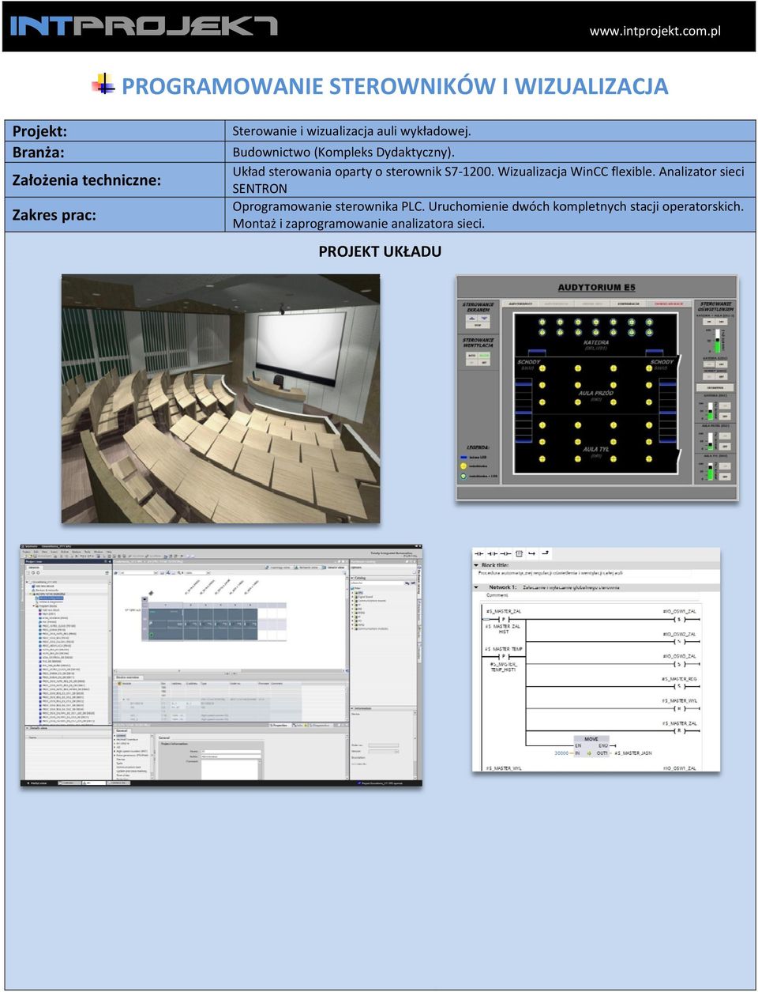
Task: Select the coil labeled #IO_OSW0_ZAL
Action: pos(679,664)
